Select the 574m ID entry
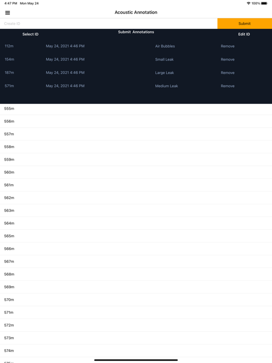Image resolution: width=272 pixels, height=363 pixels. coord(136,351)
